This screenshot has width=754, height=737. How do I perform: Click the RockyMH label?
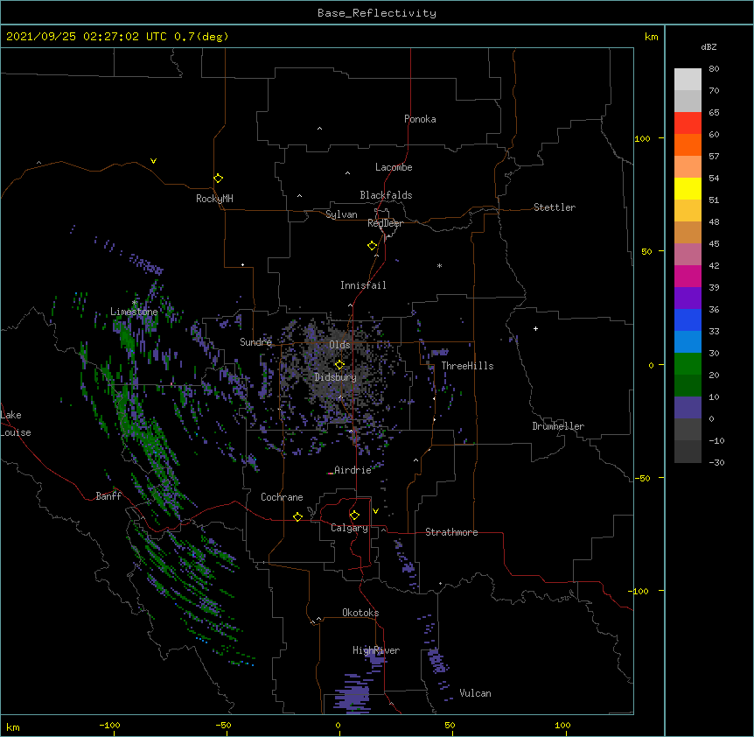pos(214,199)
